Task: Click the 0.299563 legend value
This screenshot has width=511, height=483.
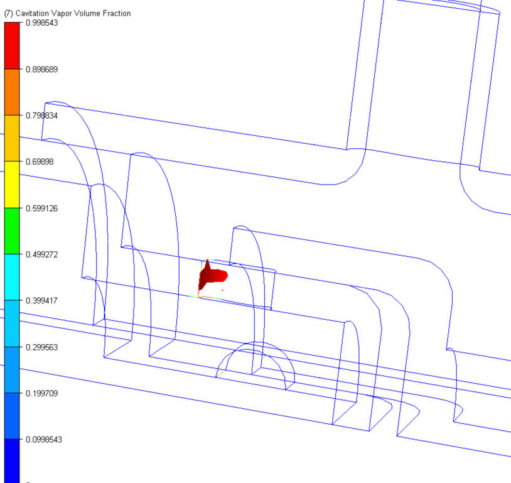Action: [x=41, y=347]
